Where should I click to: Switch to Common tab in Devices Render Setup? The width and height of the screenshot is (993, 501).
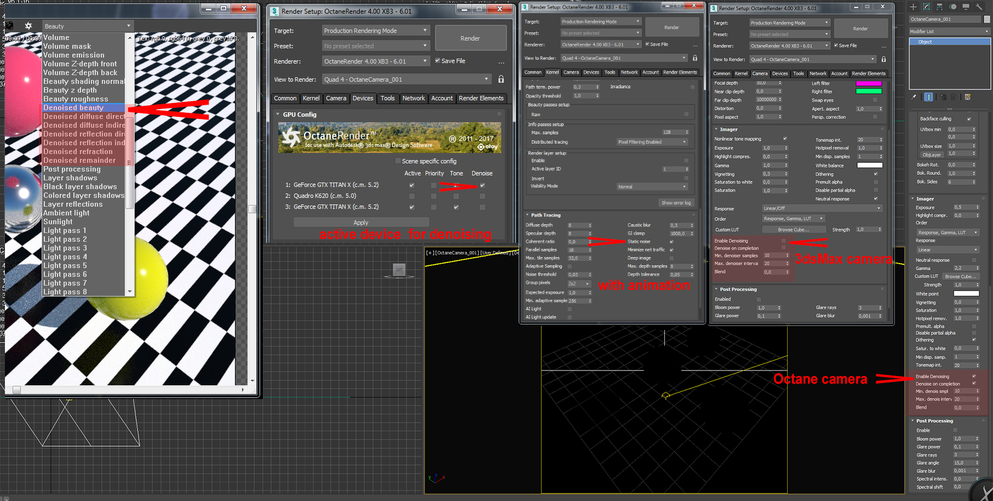click(285, 98)
